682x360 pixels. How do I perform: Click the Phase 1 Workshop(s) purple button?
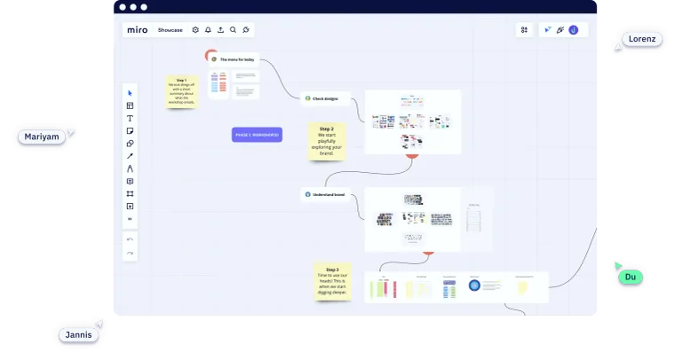click(257, 135)
